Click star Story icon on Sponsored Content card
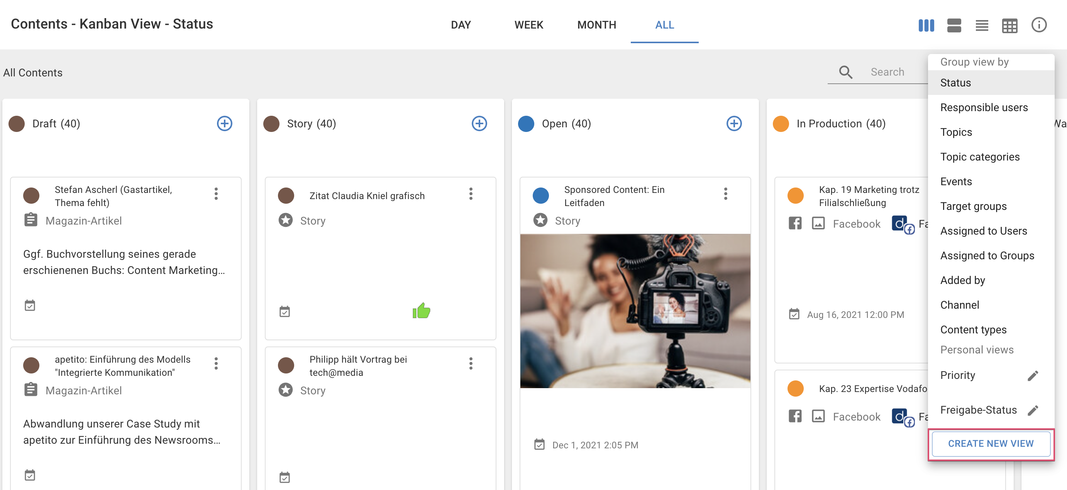This screenshot has height=490, width=1067. [x=540, y=220]
